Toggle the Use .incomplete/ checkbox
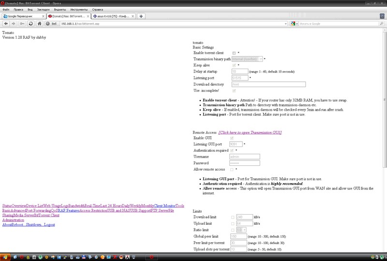 [234, 91]
